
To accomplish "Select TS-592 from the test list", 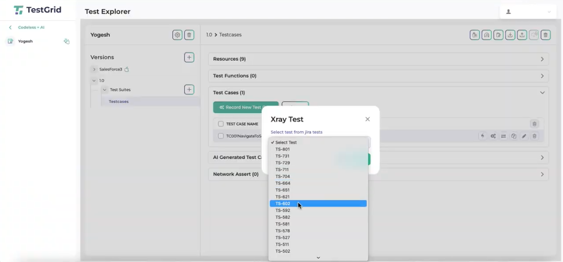I will click(318, 211).
